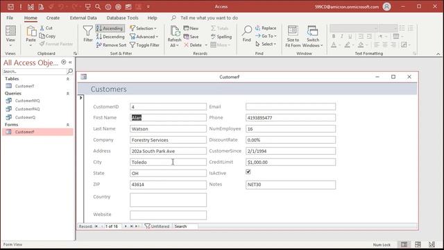Image resolution: width=444 pixels, height=250 pixels.
Task: Open the Select dropdown
Action: [x=266, y=44]
